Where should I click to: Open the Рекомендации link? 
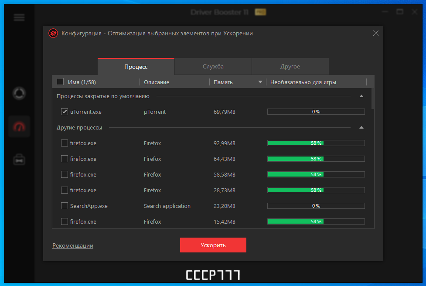tap(73, 245)
